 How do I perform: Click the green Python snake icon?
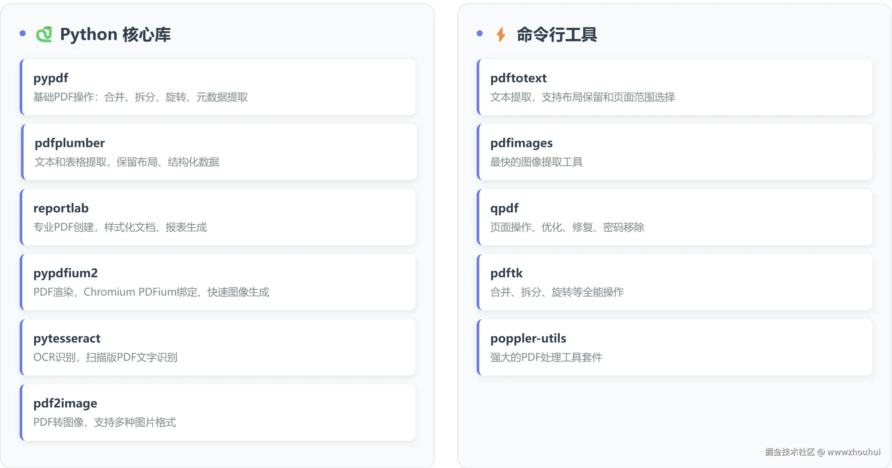(44, 34)
